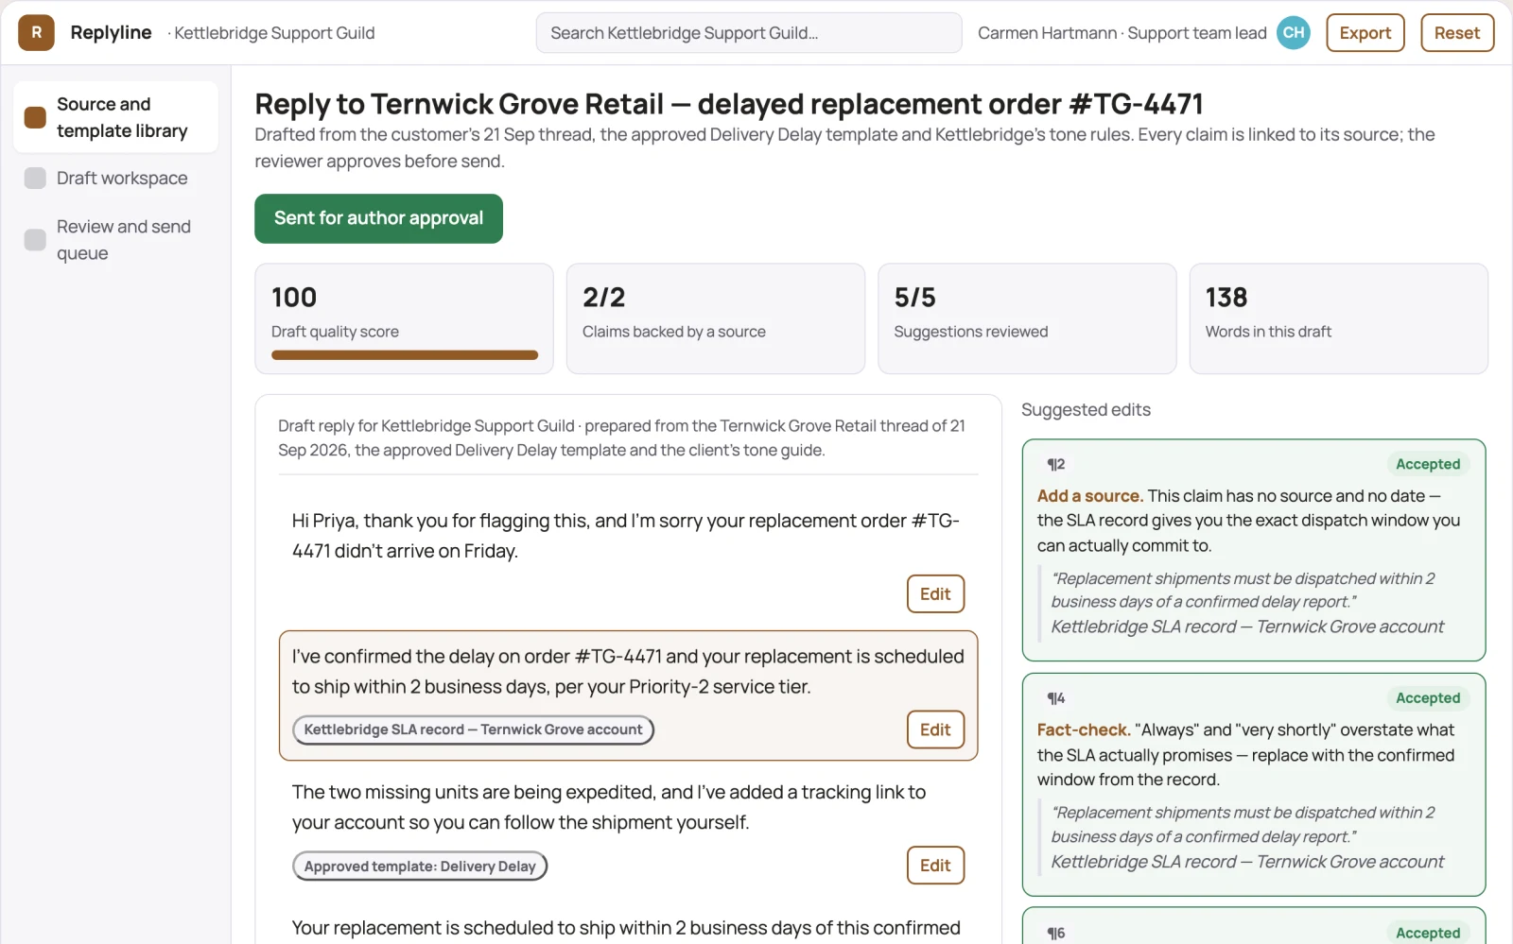
Task: Click Sent for author approval button
Action: (x=378, y=218)
